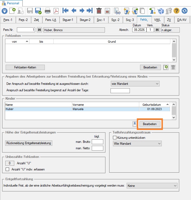Focus the Anzahl der Tage input field
Image resolution: width=191 pixels, height=200 pixels.
click(x=120, y=91)
